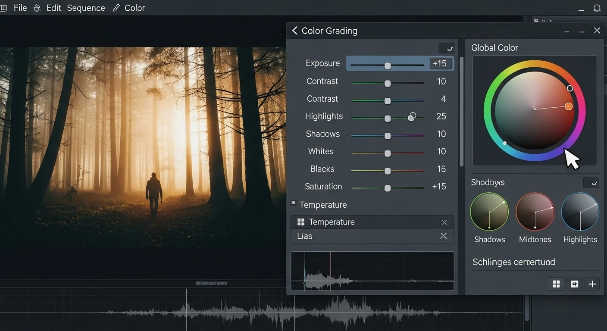
Task: Dismiss the Lias entry with its X
Action: 443,236
